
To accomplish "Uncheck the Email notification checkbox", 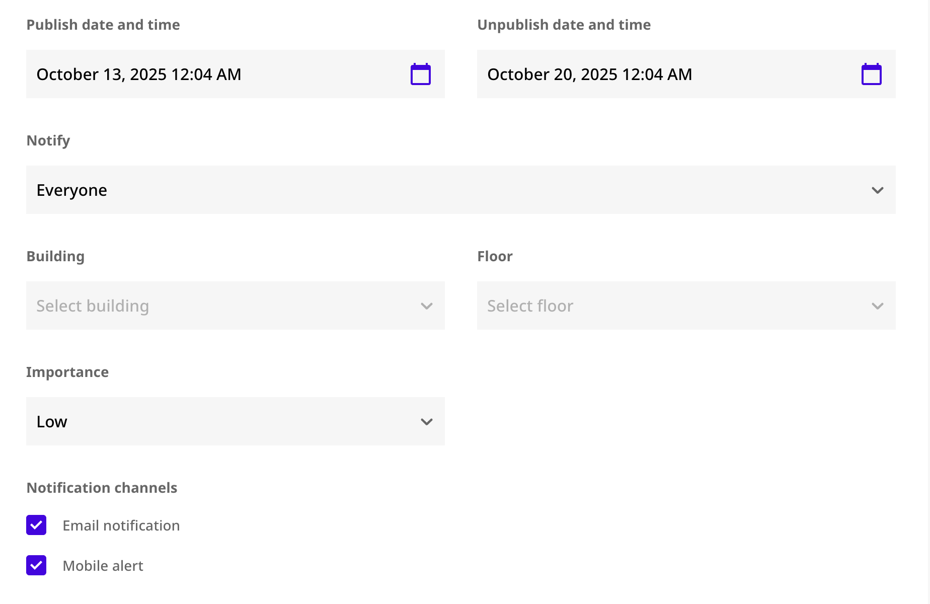I will coord(36,525).
